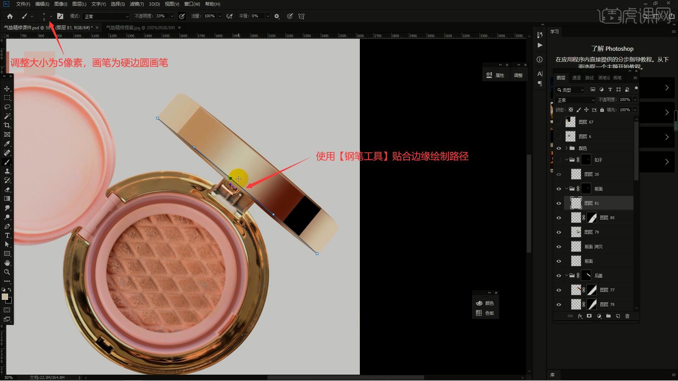Toggle visibility of 前面 拷贝 layer
678x381 pixels.
(559, 247)
